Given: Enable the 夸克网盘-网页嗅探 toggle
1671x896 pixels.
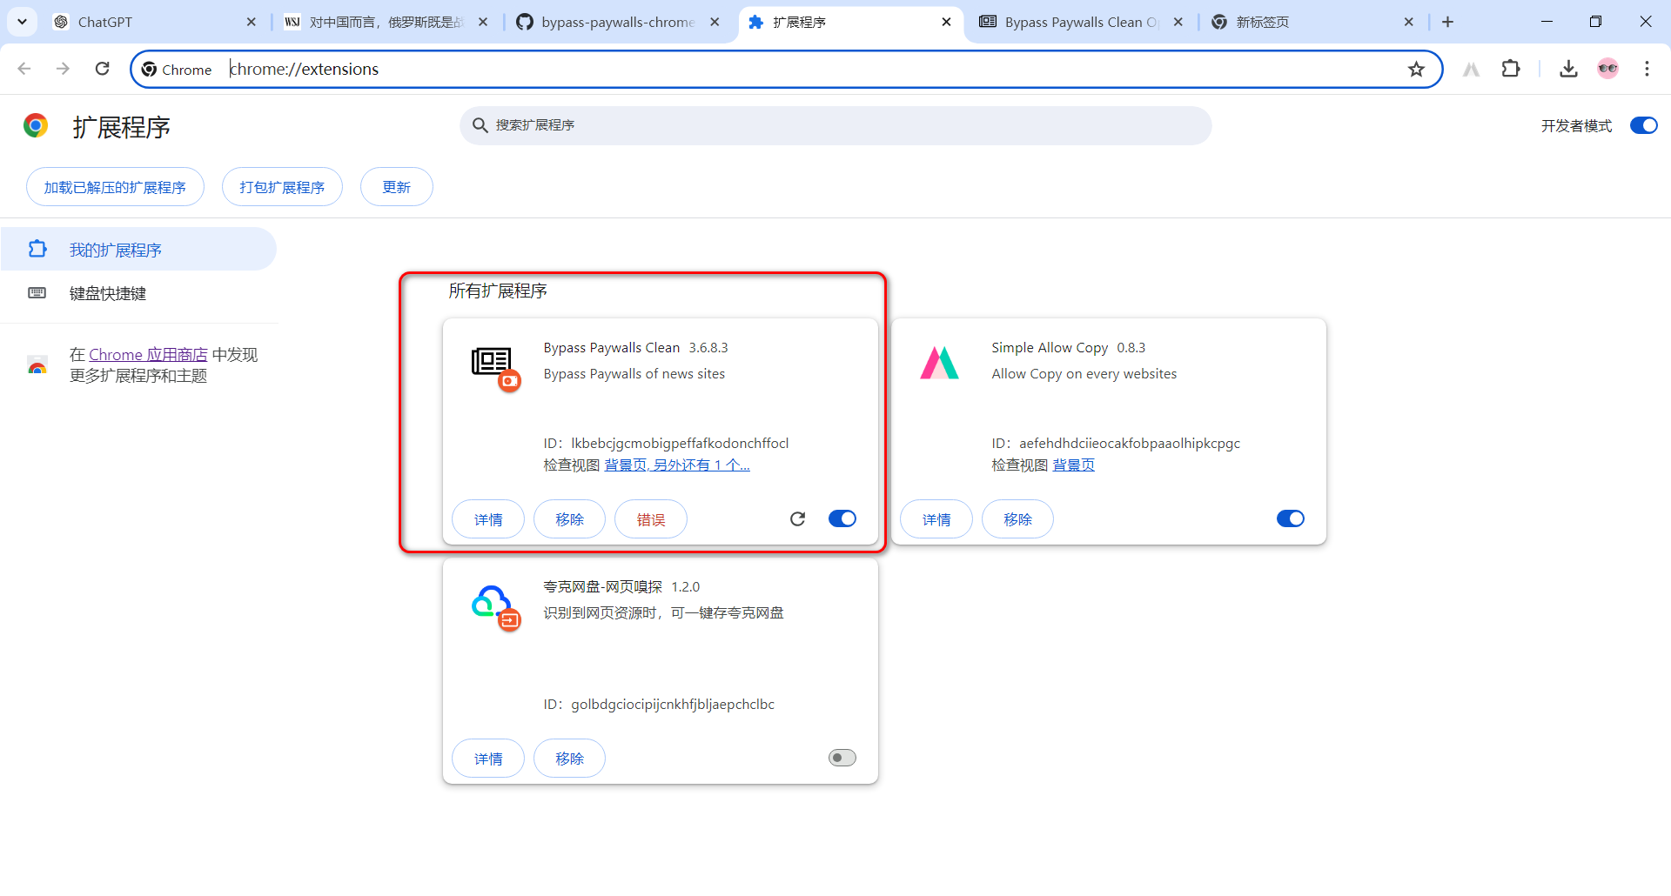Looking at the screenshot, I should [842, 758].
